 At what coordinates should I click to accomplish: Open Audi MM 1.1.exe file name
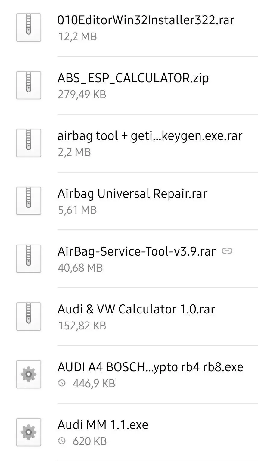[x=103, y=425]
